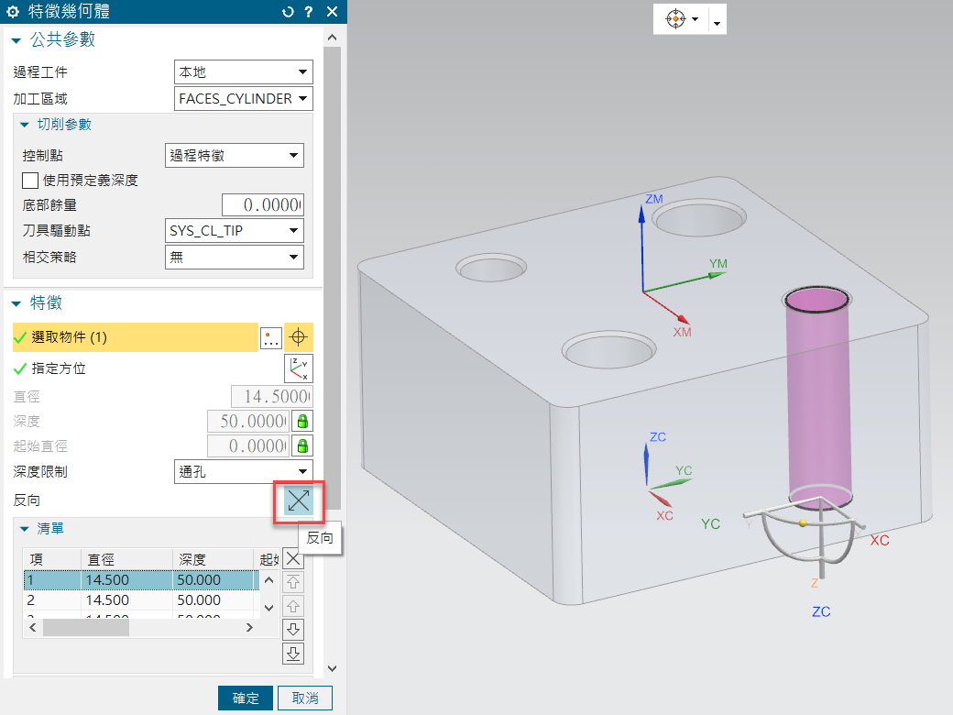Open the 指定方位 coordinate system icon

pos(299,368)
